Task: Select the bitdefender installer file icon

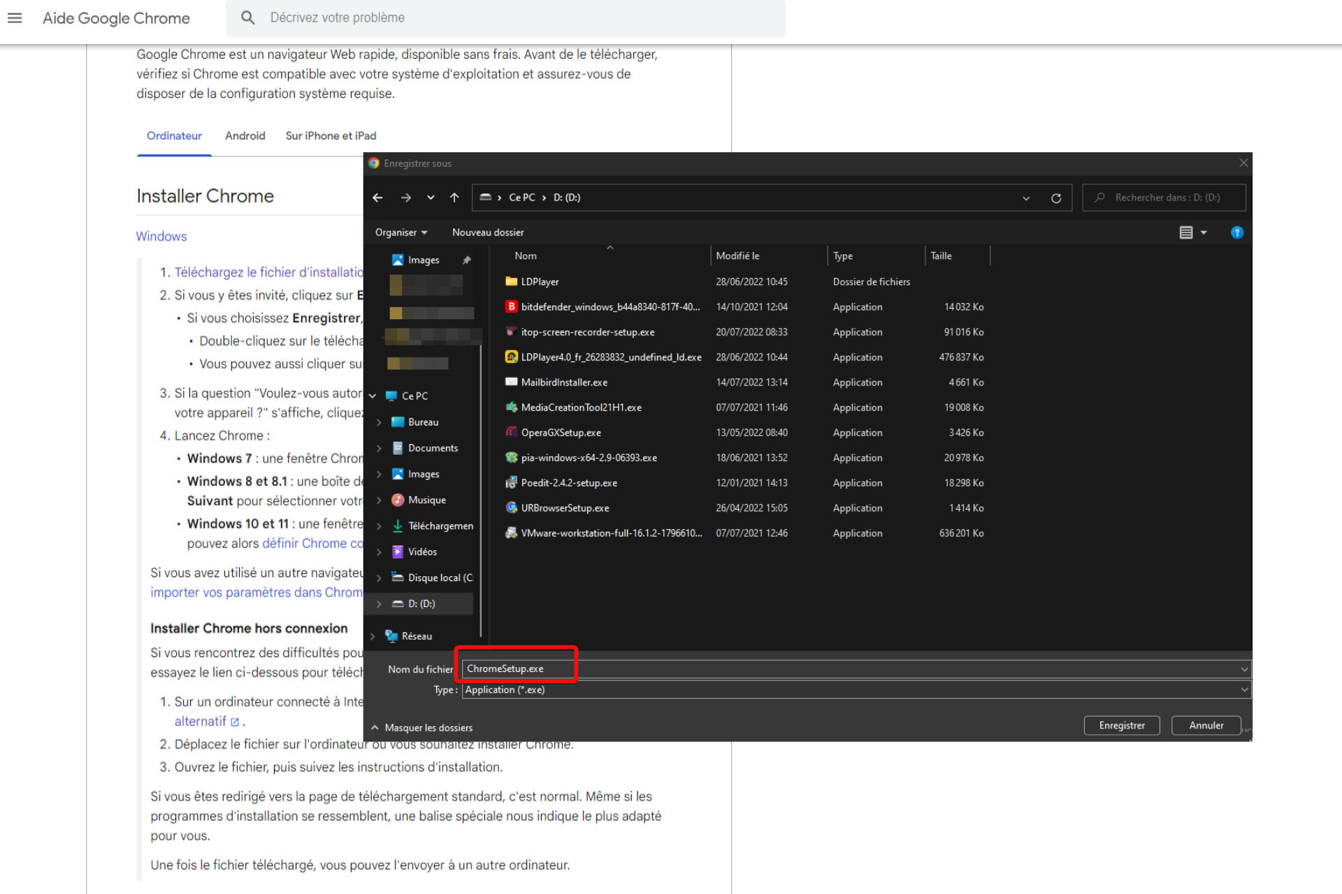Action: pyautogui.click(x=512, y=307)
